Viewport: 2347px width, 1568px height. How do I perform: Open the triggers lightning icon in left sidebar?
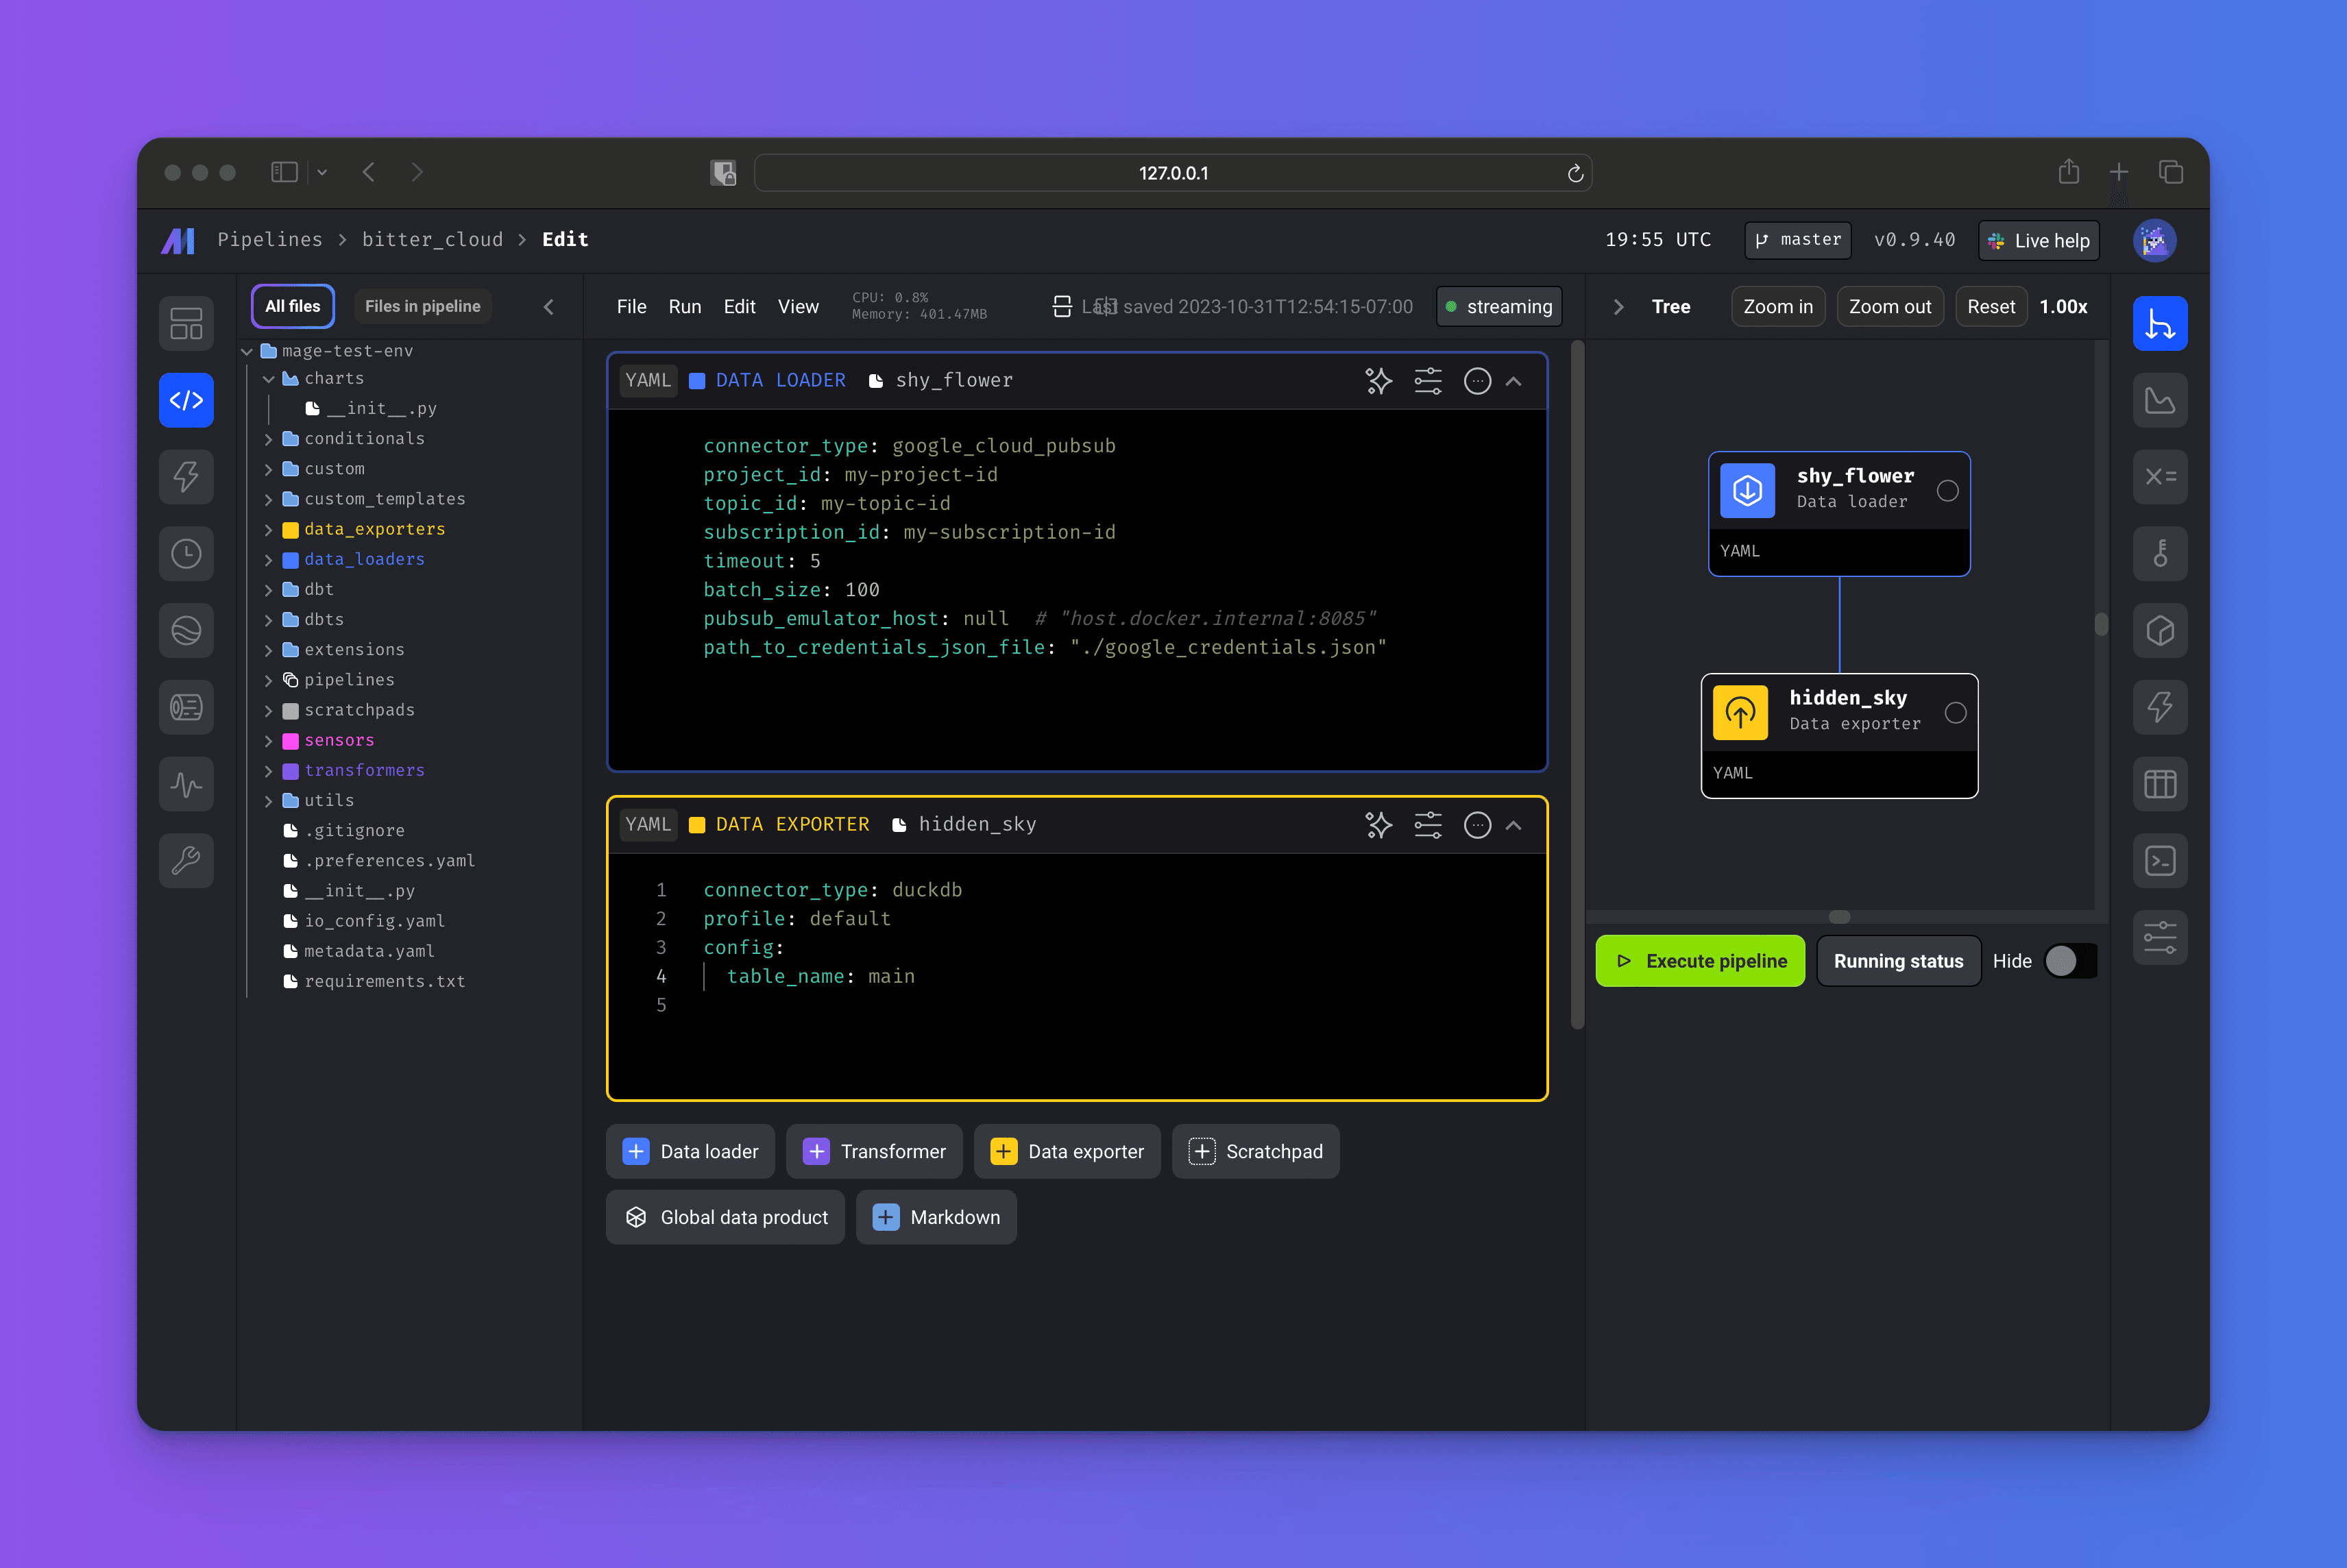pos(186,477)
